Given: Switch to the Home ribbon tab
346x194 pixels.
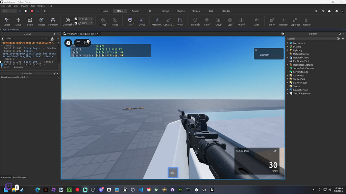Looking at the screenshot, I should click(x=105, y=11).
